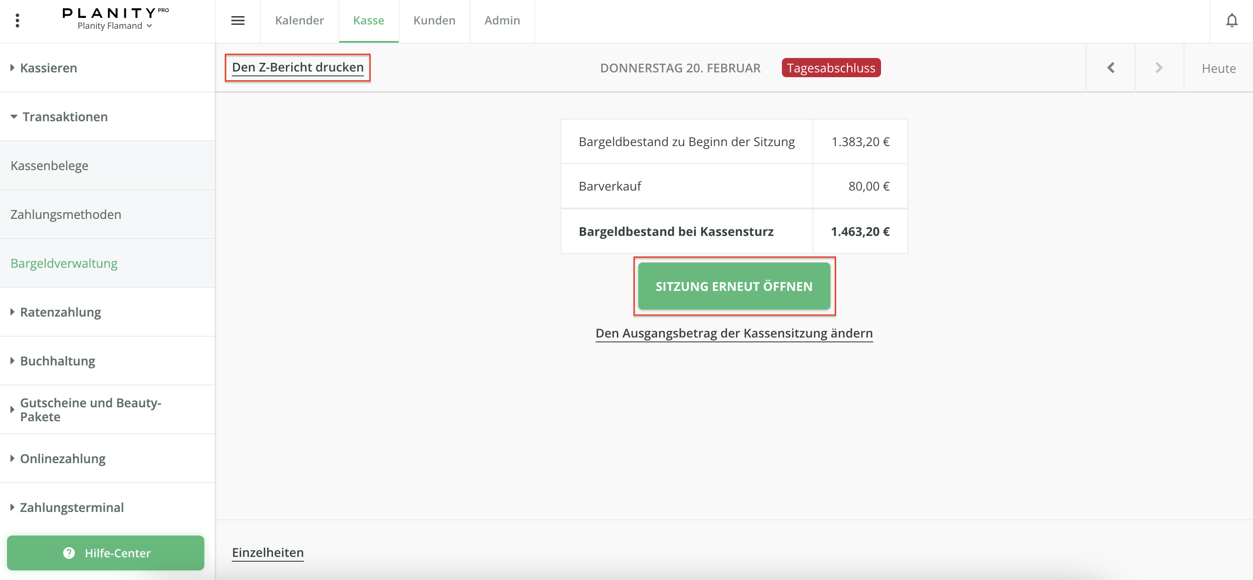Expand Gutscheine und Beauty-Pakete section
The width and height of the screenshot is (1253, 580).
[90, 409]
